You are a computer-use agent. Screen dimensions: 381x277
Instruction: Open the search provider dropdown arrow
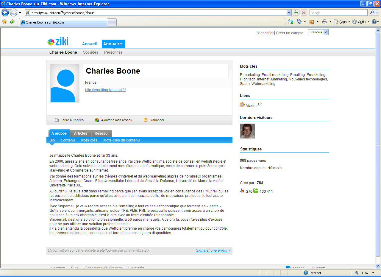[x=377, y=13]
